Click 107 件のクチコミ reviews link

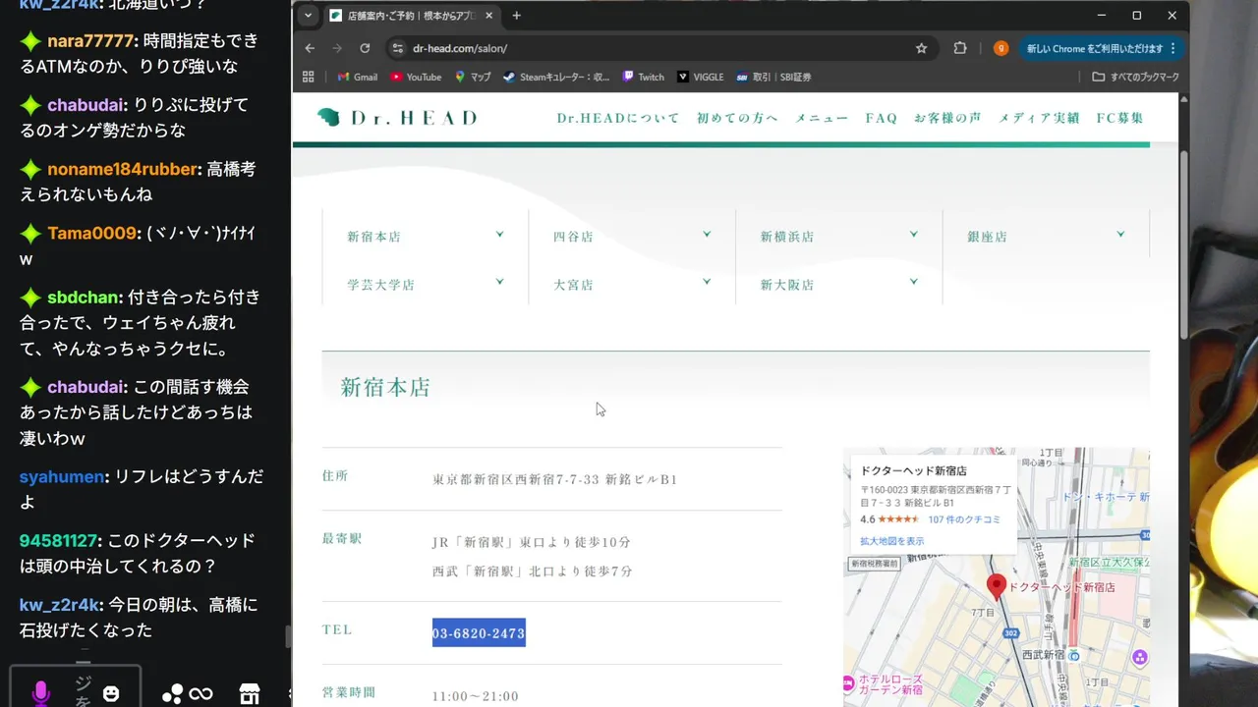pos(964,519)
